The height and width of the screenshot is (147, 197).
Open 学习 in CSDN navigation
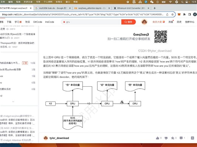pos(18,22)
